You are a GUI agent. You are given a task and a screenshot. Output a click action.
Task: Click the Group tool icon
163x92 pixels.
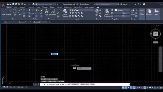[x=132, y=12]
